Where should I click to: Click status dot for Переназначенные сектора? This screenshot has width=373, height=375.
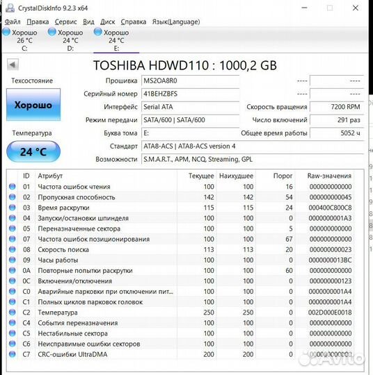13,228
